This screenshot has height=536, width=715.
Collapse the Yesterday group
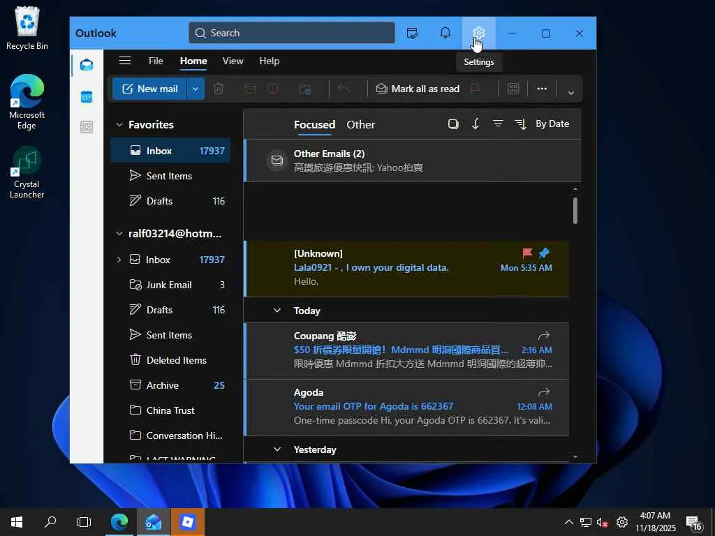[x=277, y=449]
